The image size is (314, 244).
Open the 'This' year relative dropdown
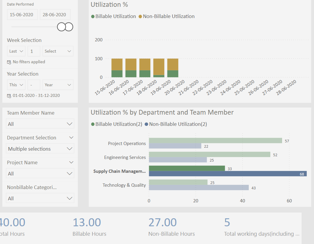click(x=16, y=85)
